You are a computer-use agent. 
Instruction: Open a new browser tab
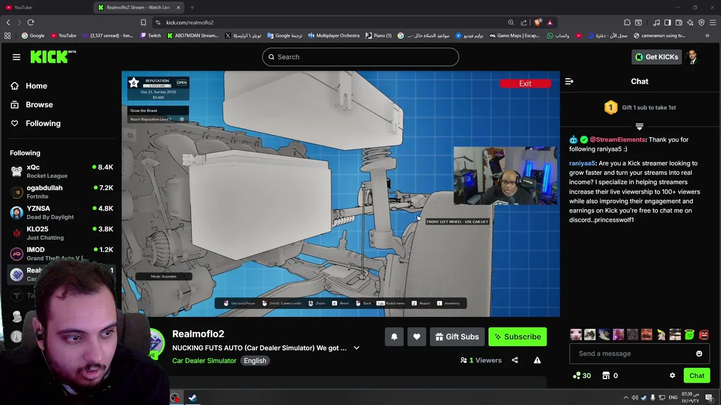coord(192,7)
